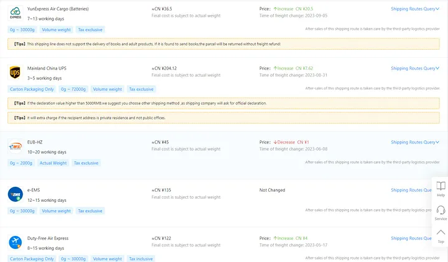448x262 pixels.
Task: Expand Shipping Routes Query for EUB-HZ
Action: pyautogui.click(x=415, y=142)
